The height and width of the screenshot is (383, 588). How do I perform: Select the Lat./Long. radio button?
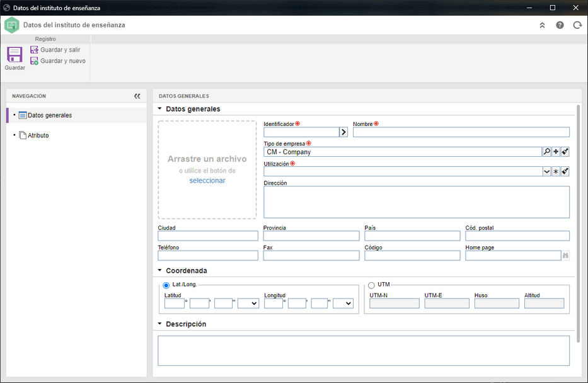coord(166,285)
